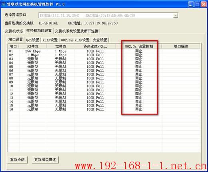This screenshot has width=208, height=172.
Task: Select port 16 row
Action: coord(104,109)
